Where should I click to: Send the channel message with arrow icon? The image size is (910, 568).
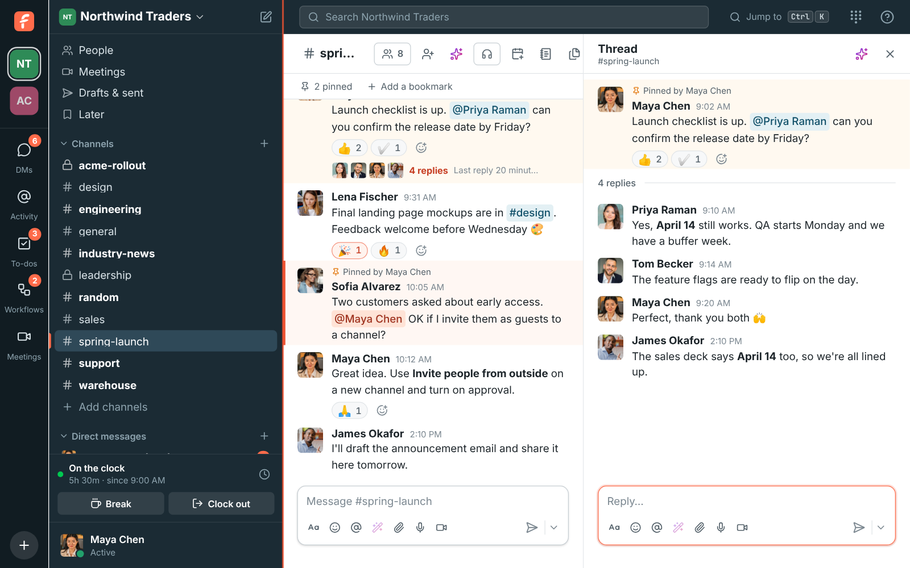[x=532, y=528]
